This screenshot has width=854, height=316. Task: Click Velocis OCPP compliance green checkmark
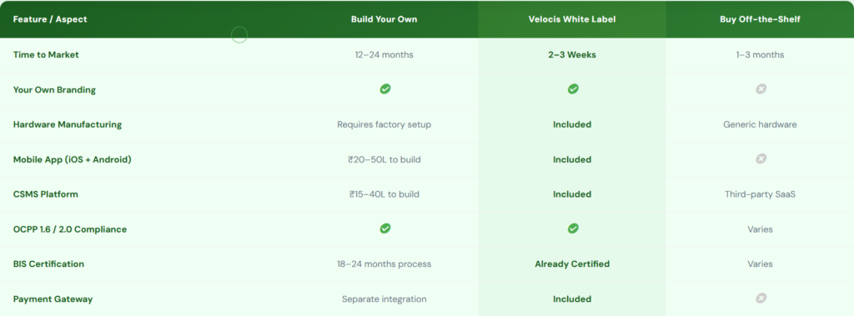pyautogui.click(x=573, y=228)
